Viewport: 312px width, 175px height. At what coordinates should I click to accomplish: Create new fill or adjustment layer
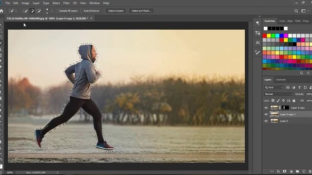point(291,172)
